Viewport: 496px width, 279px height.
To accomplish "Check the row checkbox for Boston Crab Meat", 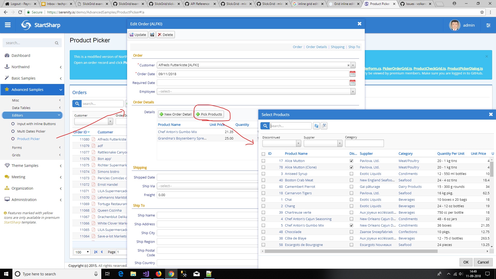I will point(263,180).
